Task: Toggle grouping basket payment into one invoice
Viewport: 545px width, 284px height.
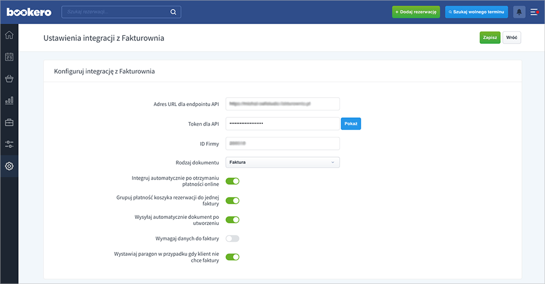Action: coord(233,200)
